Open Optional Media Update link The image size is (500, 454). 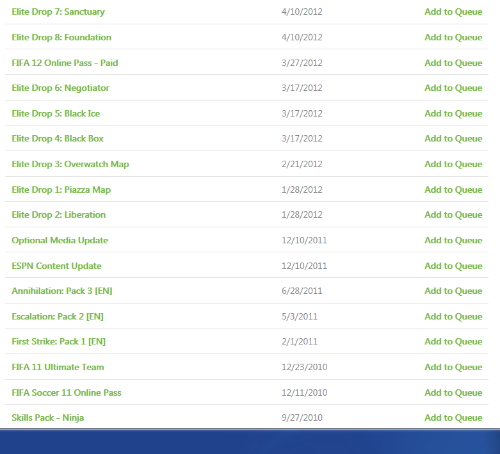pos(60,241)
